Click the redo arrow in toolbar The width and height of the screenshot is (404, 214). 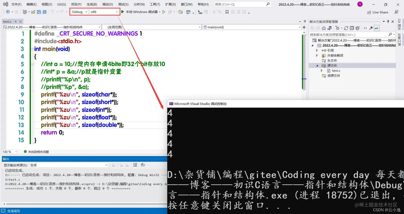61,12
